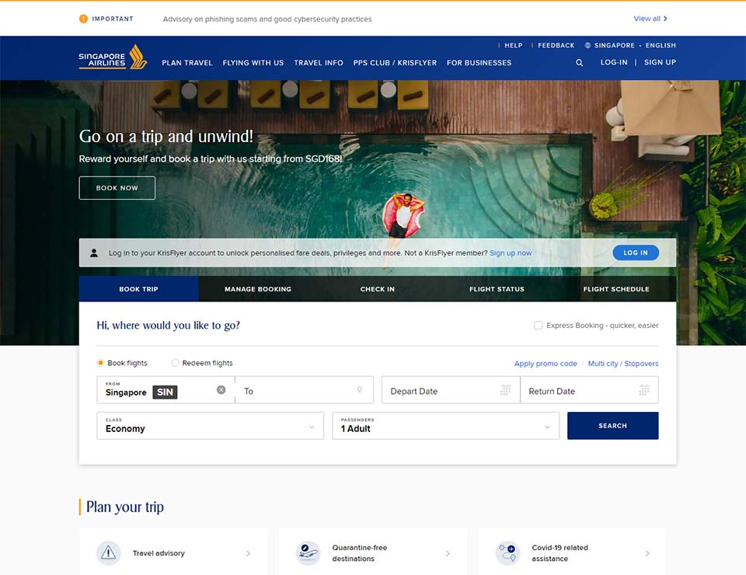
Task: Expand the Quarantine-free destinations arrow
Action: pos(448,553)
